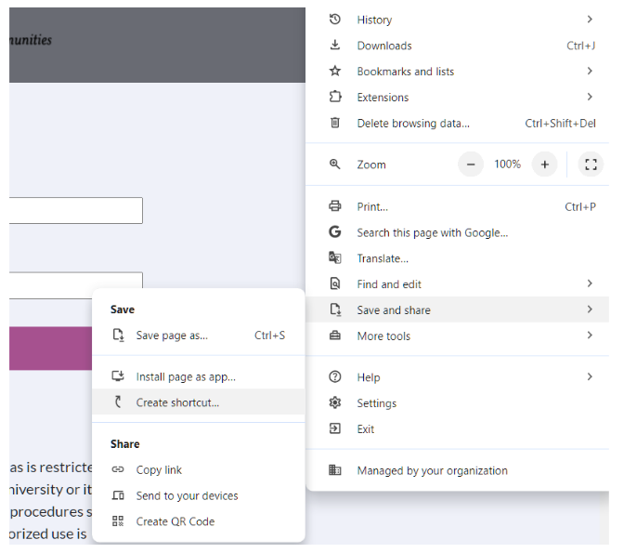
Task: Choose Create shortcut... from submenu
Action: pyautogui.click(x=177, y=402)
